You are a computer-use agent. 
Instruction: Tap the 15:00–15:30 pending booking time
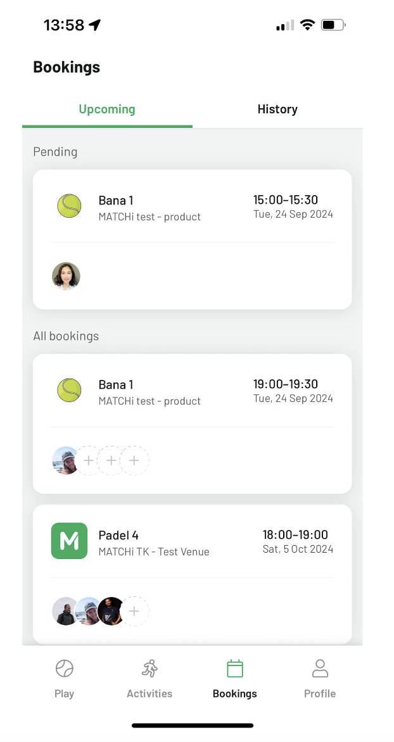click(x=286, y=200)
